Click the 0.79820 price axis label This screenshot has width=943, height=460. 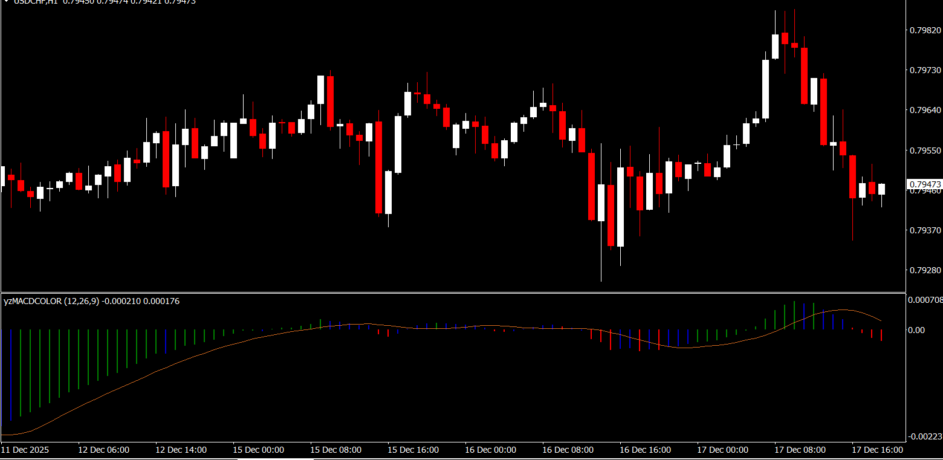pos(925,30)
